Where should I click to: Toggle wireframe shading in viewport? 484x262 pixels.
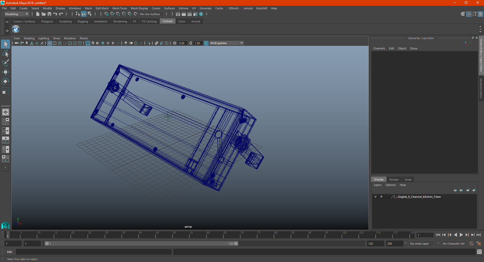(x=88, y=43)
